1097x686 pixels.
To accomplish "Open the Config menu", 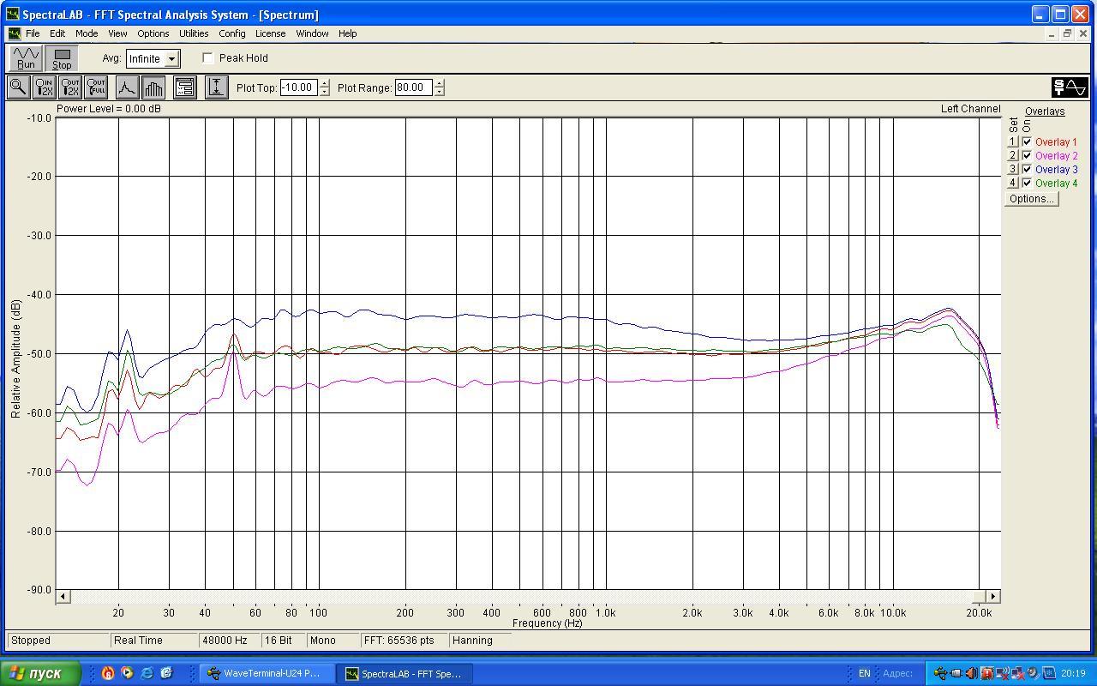I will pyautogui.click(x=231, y=33).
